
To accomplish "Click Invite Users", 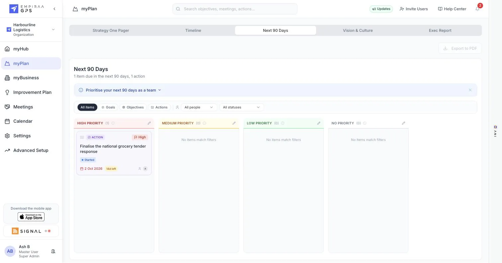I will (x=414, y=9).
